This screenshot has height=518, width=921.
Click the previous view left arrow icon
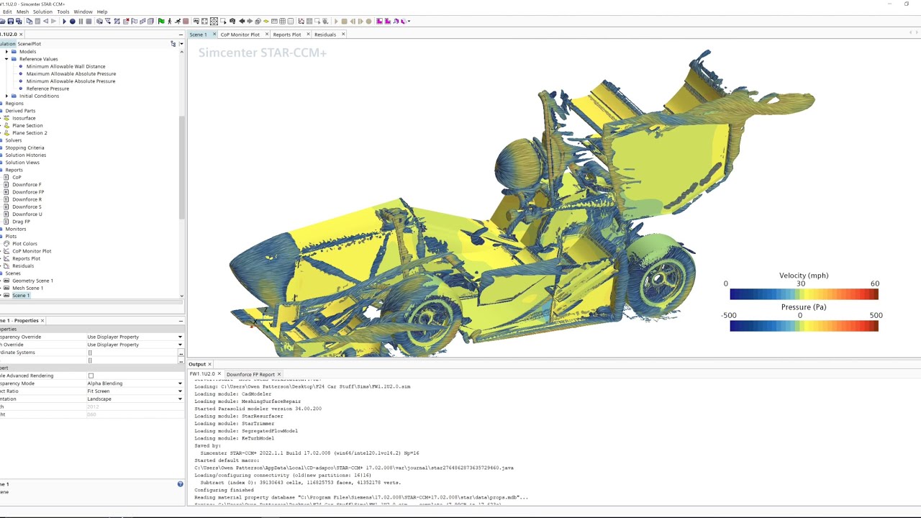click(x=241, y=21)
